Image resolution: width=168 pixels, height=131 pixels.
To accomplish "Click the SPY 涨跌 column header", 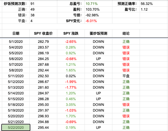I will tap(71, 34).
